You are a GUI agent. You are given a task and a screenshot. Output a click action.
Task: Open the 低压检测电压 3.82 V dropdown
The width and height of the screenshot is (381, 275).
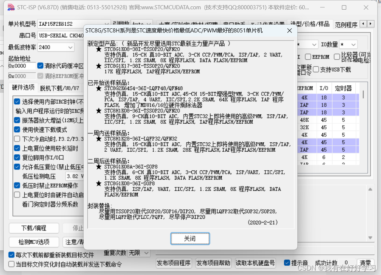[x=74, y=176]
